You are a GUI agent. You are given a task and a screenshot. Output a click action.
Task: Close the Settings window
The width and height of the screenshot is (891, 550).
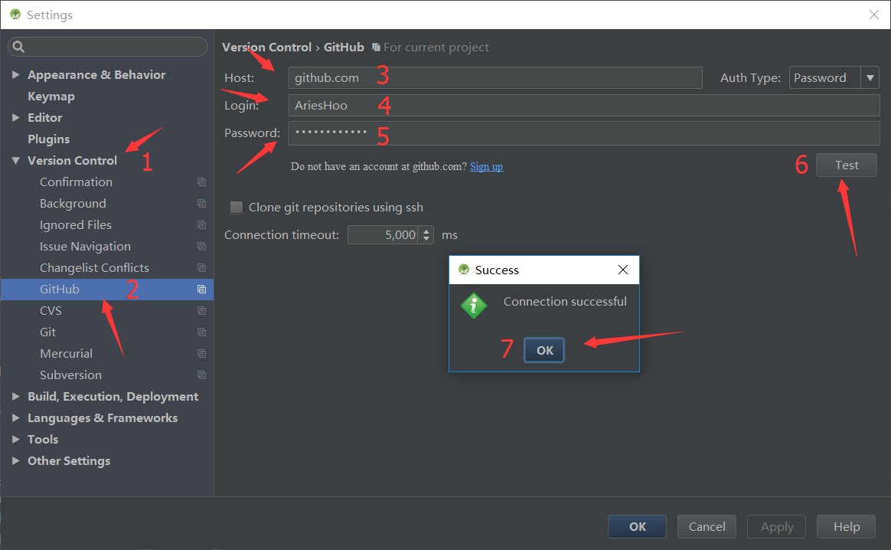[874, 15]
